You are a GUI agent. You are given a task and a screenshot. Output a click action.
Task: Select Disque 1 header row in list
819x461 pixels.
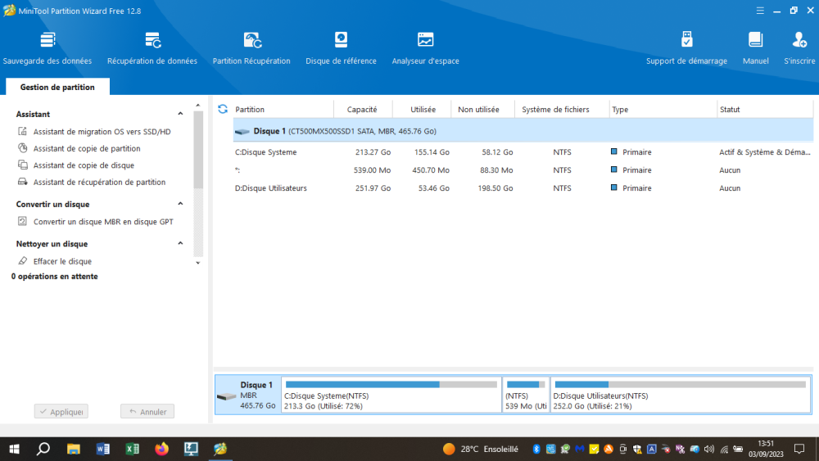point(523,131)
